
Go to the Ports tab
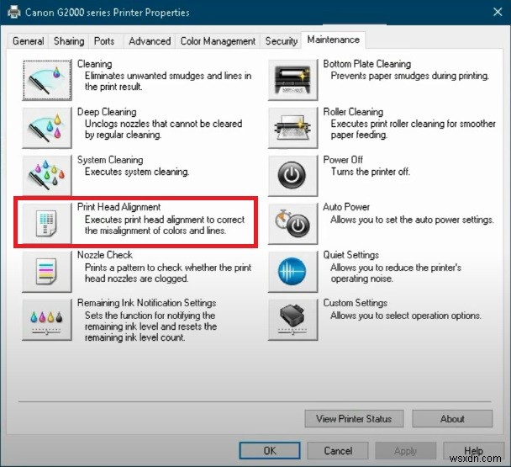point(104,41)
